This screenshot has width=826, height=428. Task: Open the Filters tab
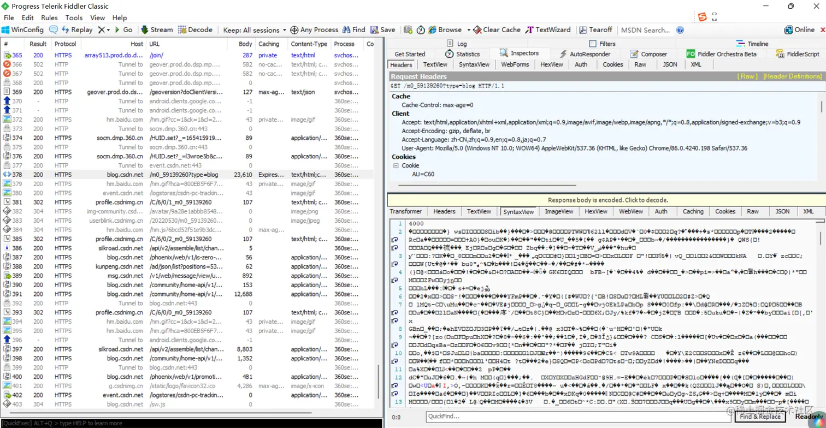click(x=602, y=44)
